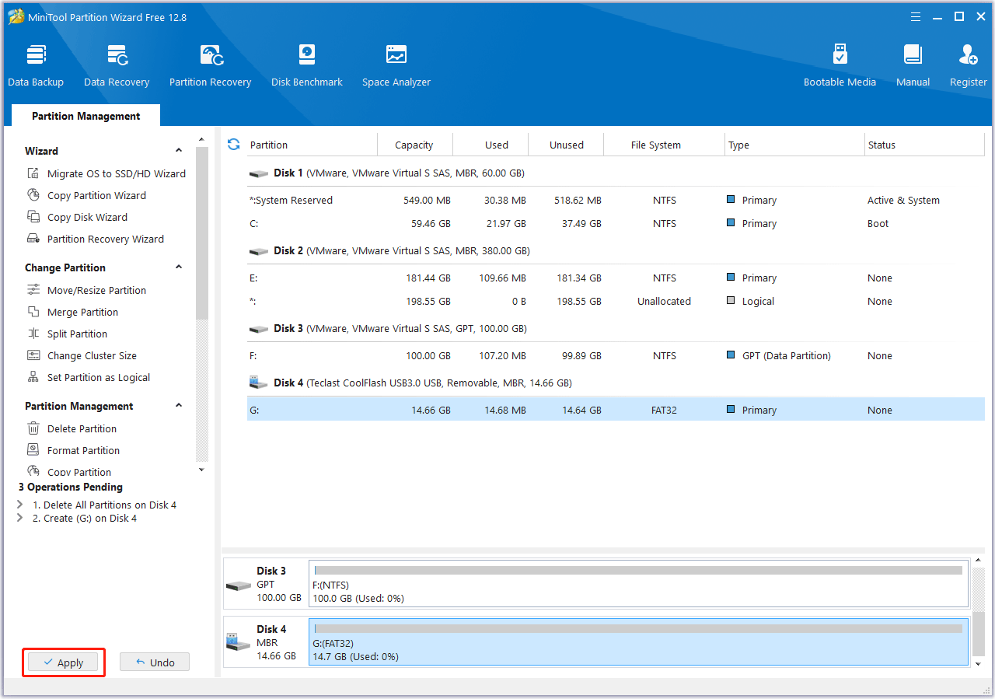
Task: Click left panel scroll down arrow
Action: 202,469
